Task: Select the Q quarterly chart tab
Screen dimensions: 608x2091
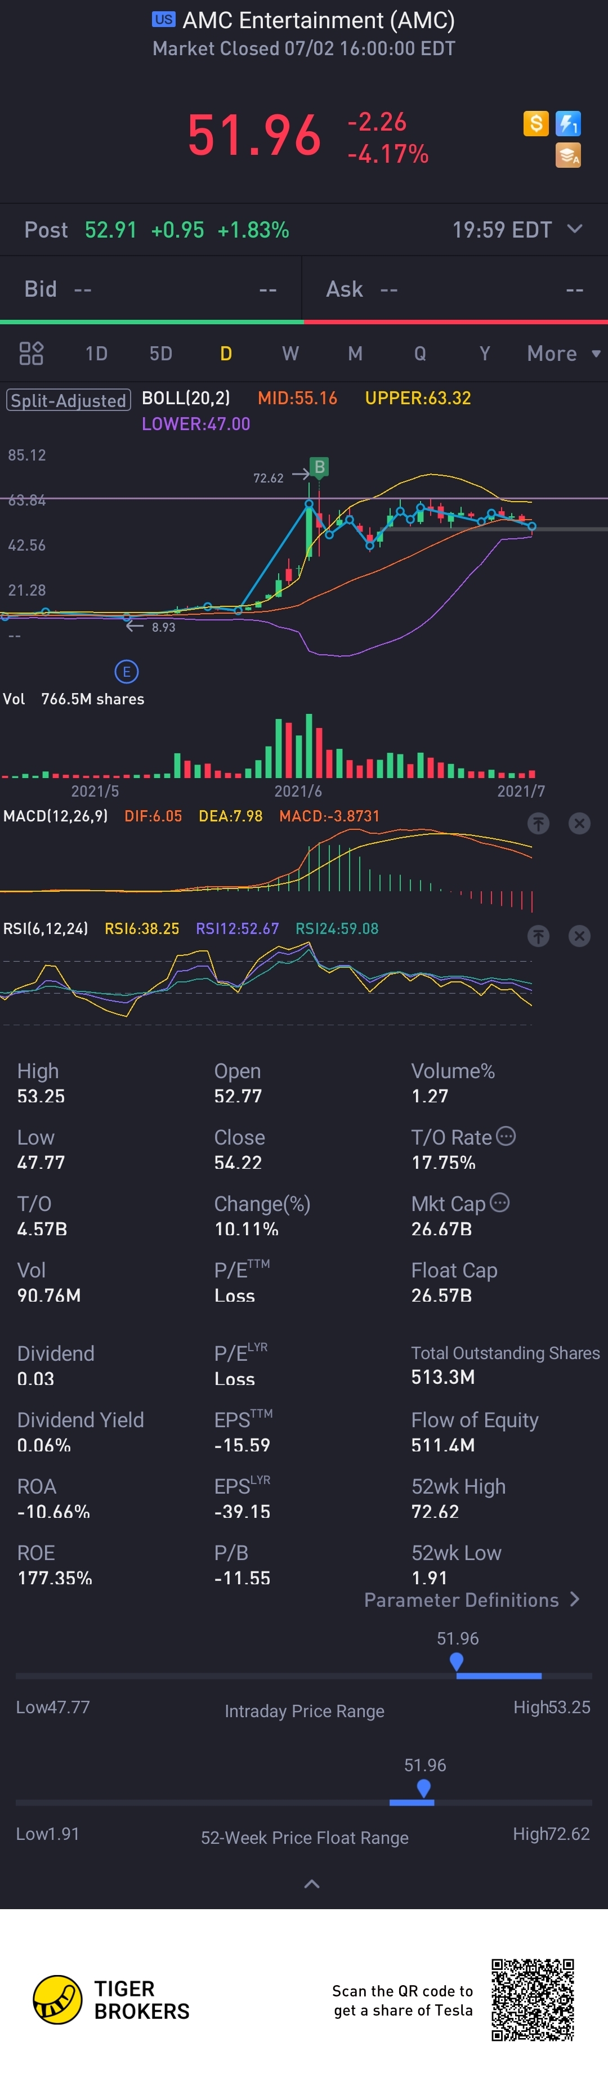Action: click(x=419, y=353)
